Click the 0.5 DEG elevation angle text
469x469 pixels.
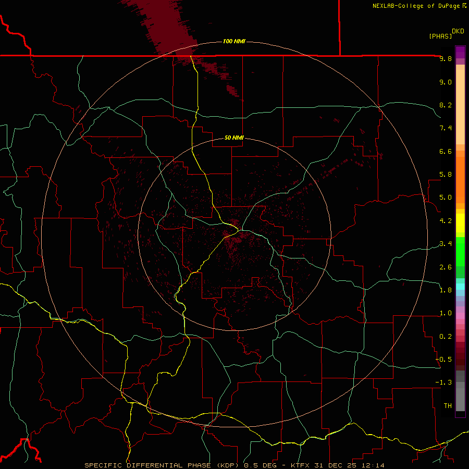261,465
